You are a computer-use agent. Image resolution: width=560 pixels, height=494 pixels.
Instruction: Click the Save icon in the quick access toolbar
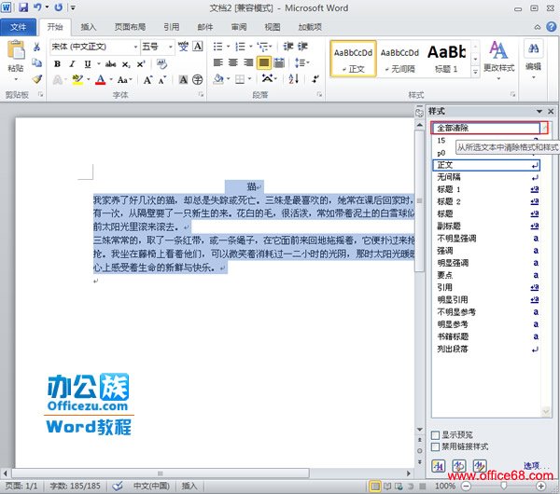pos(23,7)
